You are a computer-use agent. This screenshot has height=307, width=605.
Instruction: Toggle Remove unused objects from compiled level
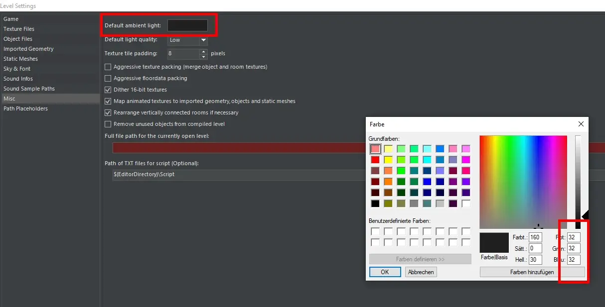click(x=108, y=124)
